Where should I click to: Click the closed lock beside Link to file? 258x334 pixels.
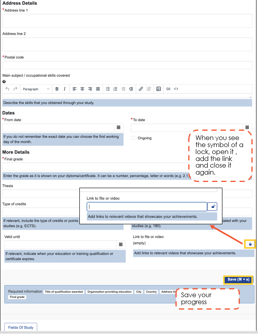pos(250,244)
